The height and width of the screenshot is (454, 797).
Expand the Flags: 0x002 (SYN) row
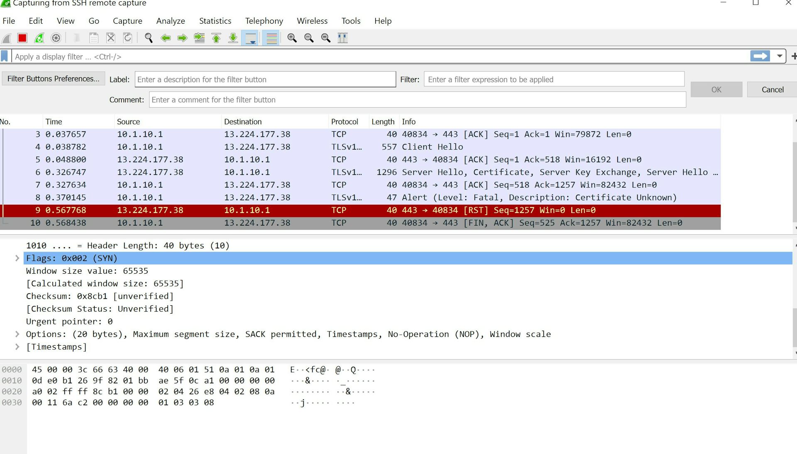point(17,258)
